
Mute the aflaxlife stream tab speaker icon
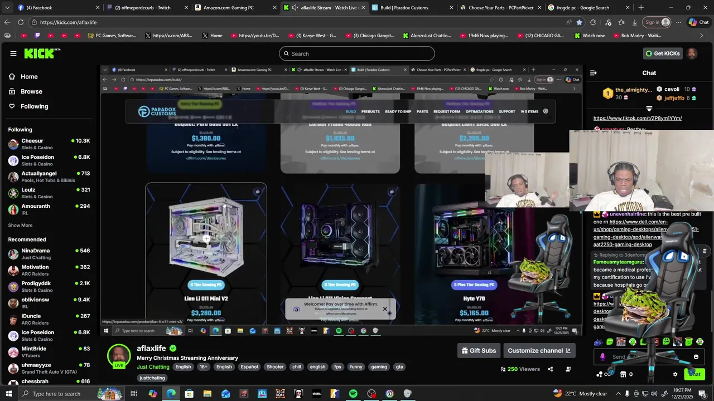pos(295,8)
